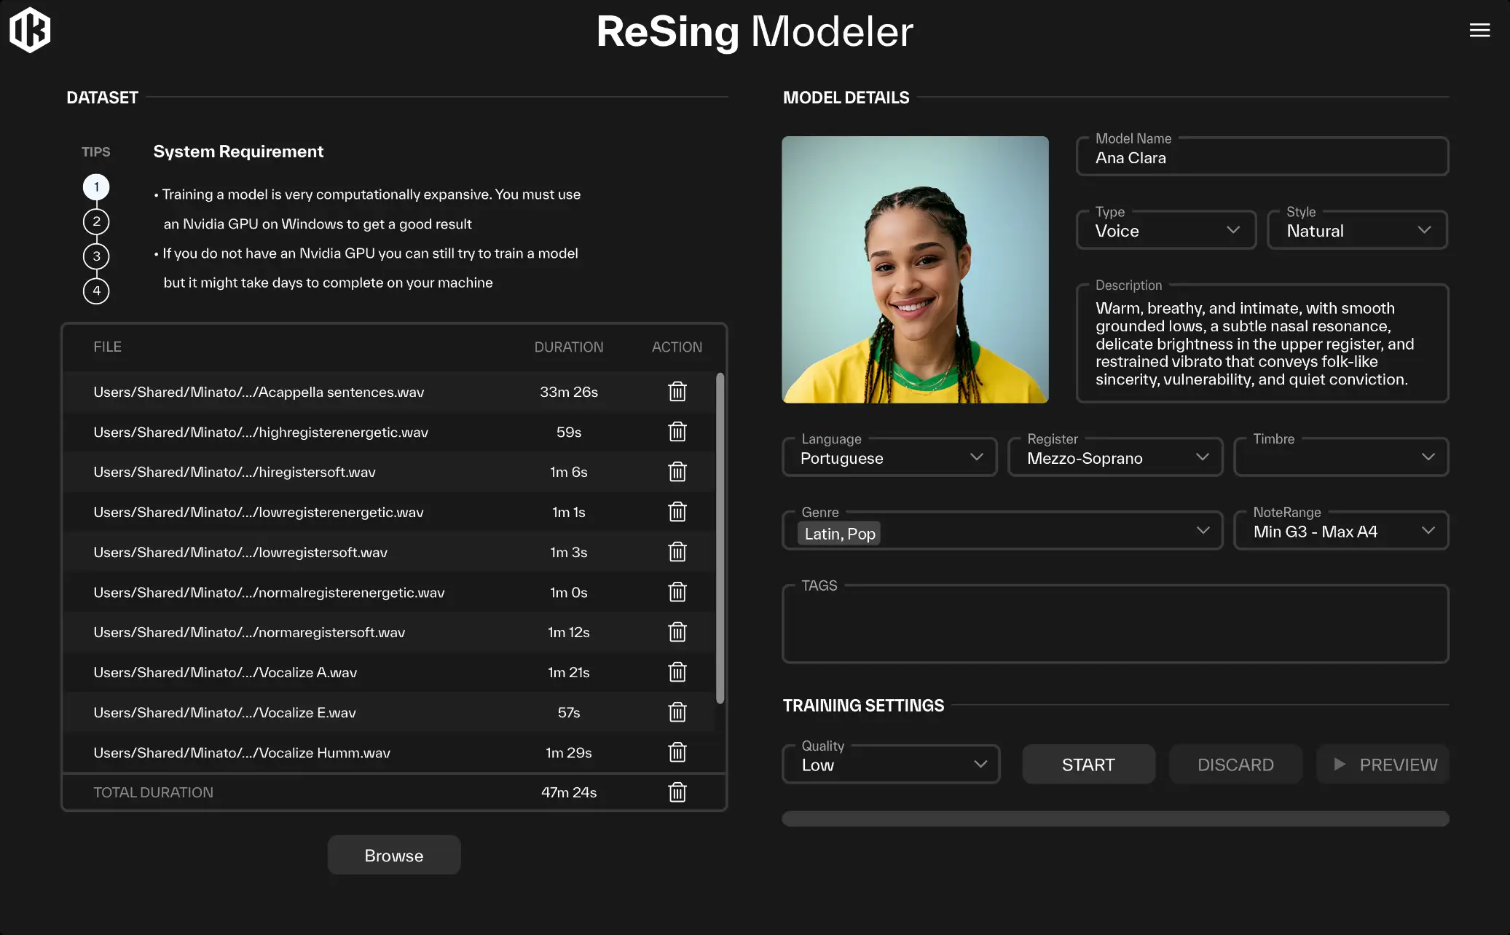Image resolution: width=1510 pixels, height=935 pixels.
Task: Click the 1m 21s duration of Vocalize A
Action: [x=568, y=672]
